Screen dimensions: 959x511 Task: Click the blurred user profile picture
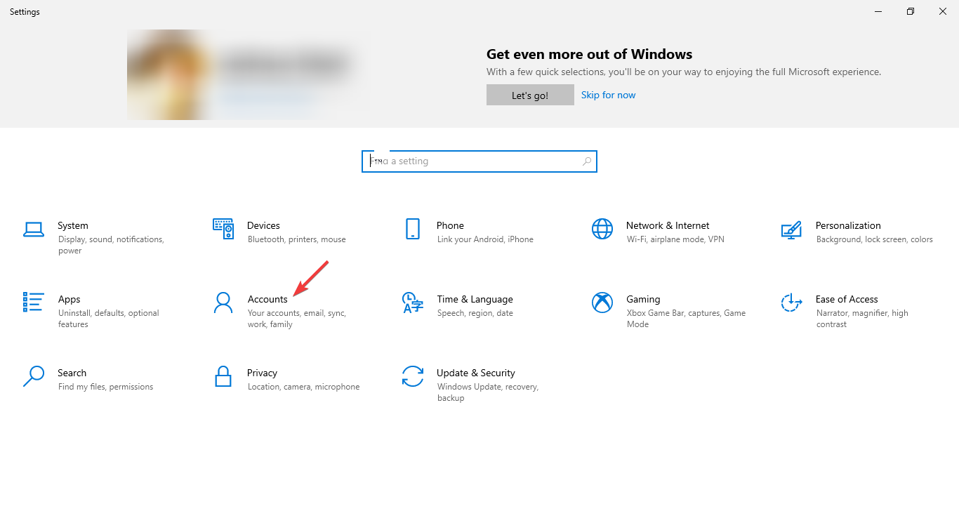tap(168, 75)
